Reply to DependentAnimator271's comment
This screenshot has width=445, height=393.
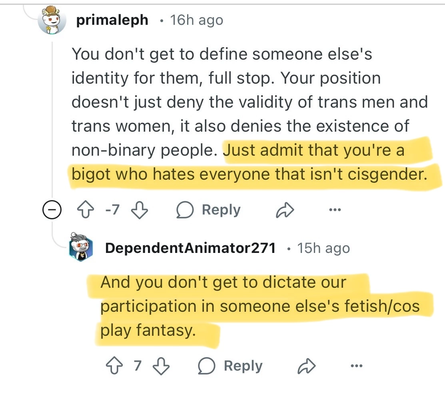(x=231, y=366)
